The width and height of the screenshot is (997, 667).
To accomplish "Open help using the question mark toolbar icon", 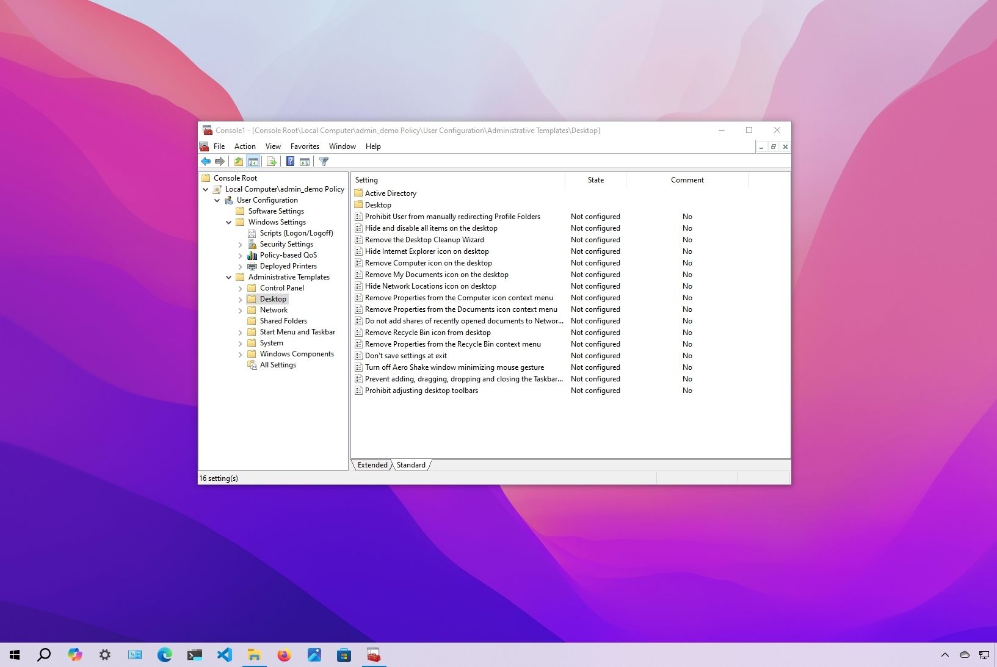I will (x=291, y=161).
